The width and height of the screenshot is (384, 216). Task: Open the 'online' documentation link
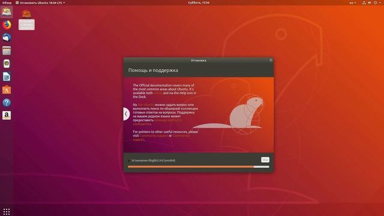tap(158, 93)
